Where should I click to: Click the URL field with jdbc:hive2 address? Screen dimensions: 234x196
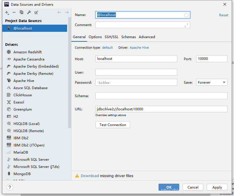pyautogui.click(x=161, y=109)
